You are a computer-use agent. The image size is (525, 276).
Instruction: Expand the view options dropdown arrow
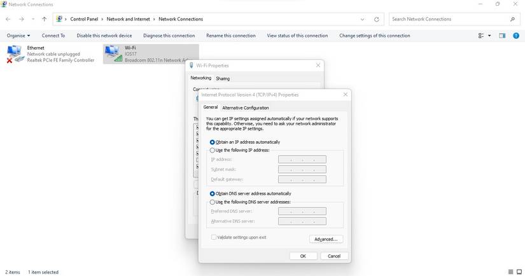coord(489,36)
